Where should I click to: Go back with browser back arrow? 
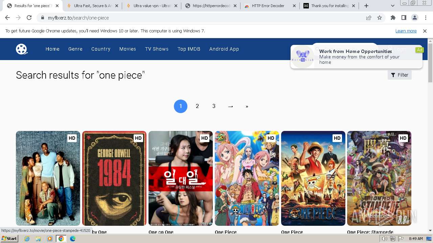7,18
